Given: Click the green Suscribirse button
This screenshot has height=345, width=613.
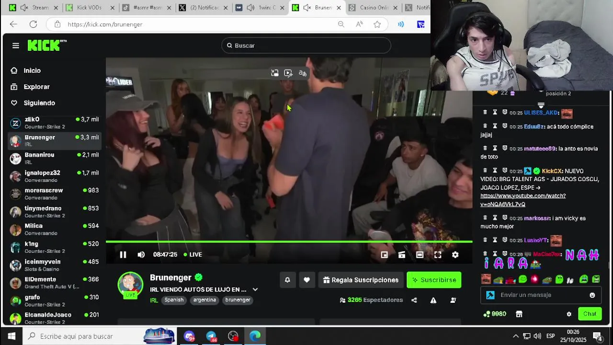Looking at the screenshot, I should point(434,280).
